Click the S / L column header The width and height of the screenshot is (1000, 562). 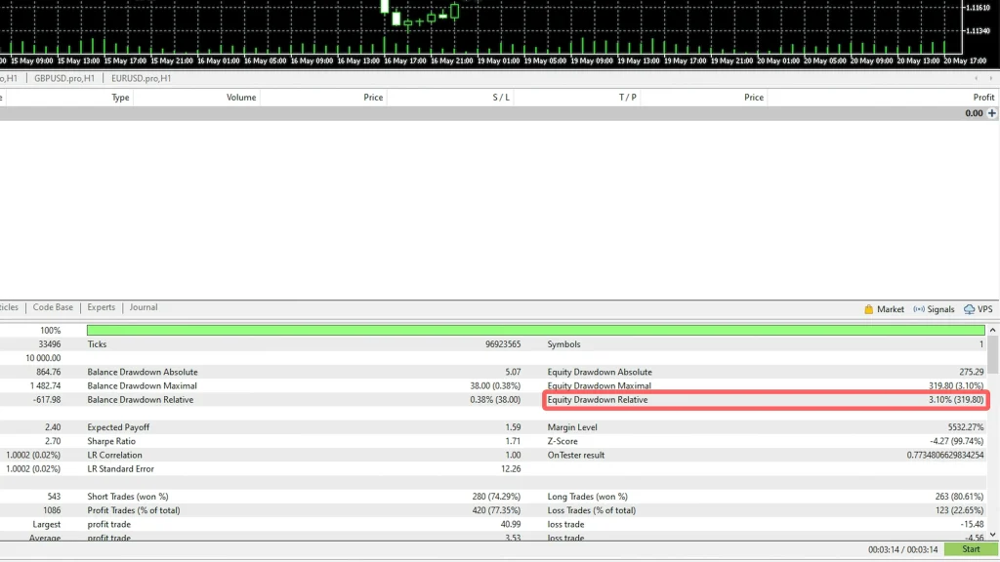point(501,98)
